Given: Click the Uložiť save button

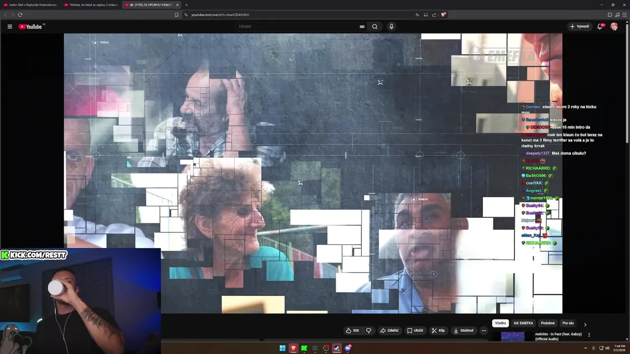Looking at the screenshot, I should pos(415,330).
